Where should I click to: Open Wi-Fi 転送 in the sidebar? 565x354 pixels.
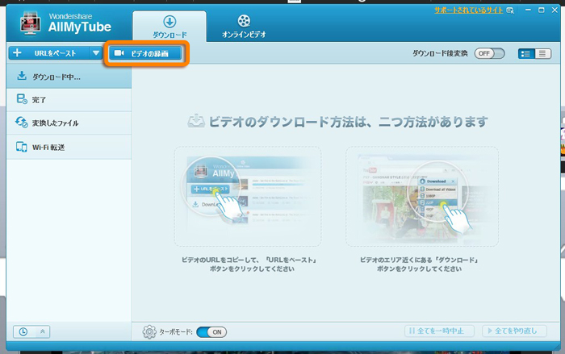[69, 147]
